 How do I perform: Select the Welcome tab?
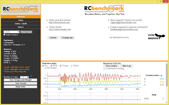(x=21, y=17)
